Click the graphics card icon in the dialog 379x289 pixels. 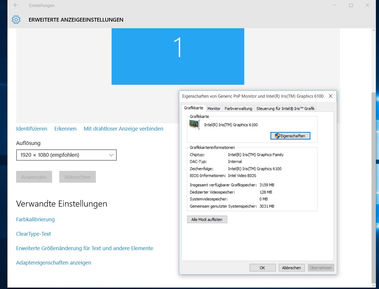[195, 125]
